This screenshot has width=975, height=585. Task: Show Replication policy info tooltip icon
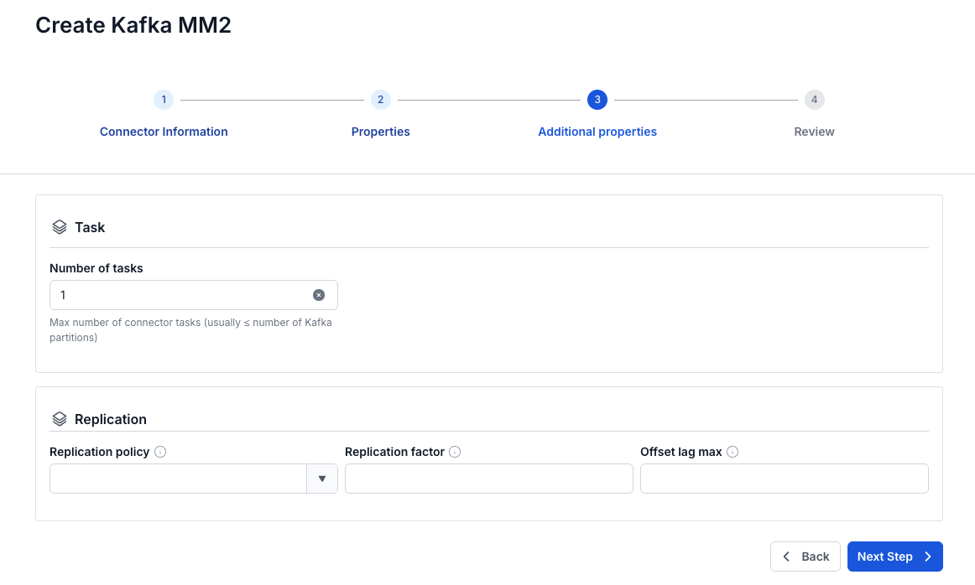pos(160,452)
